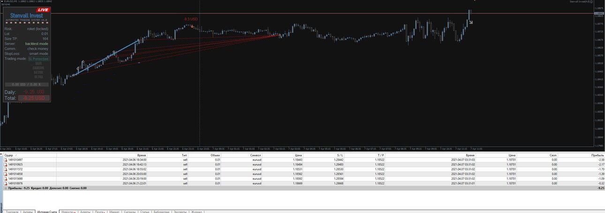Image resolution: width=605 pixels, height=213 pixels.
Task: Sort by the S / L column header
Action: (x=340, y=155)
